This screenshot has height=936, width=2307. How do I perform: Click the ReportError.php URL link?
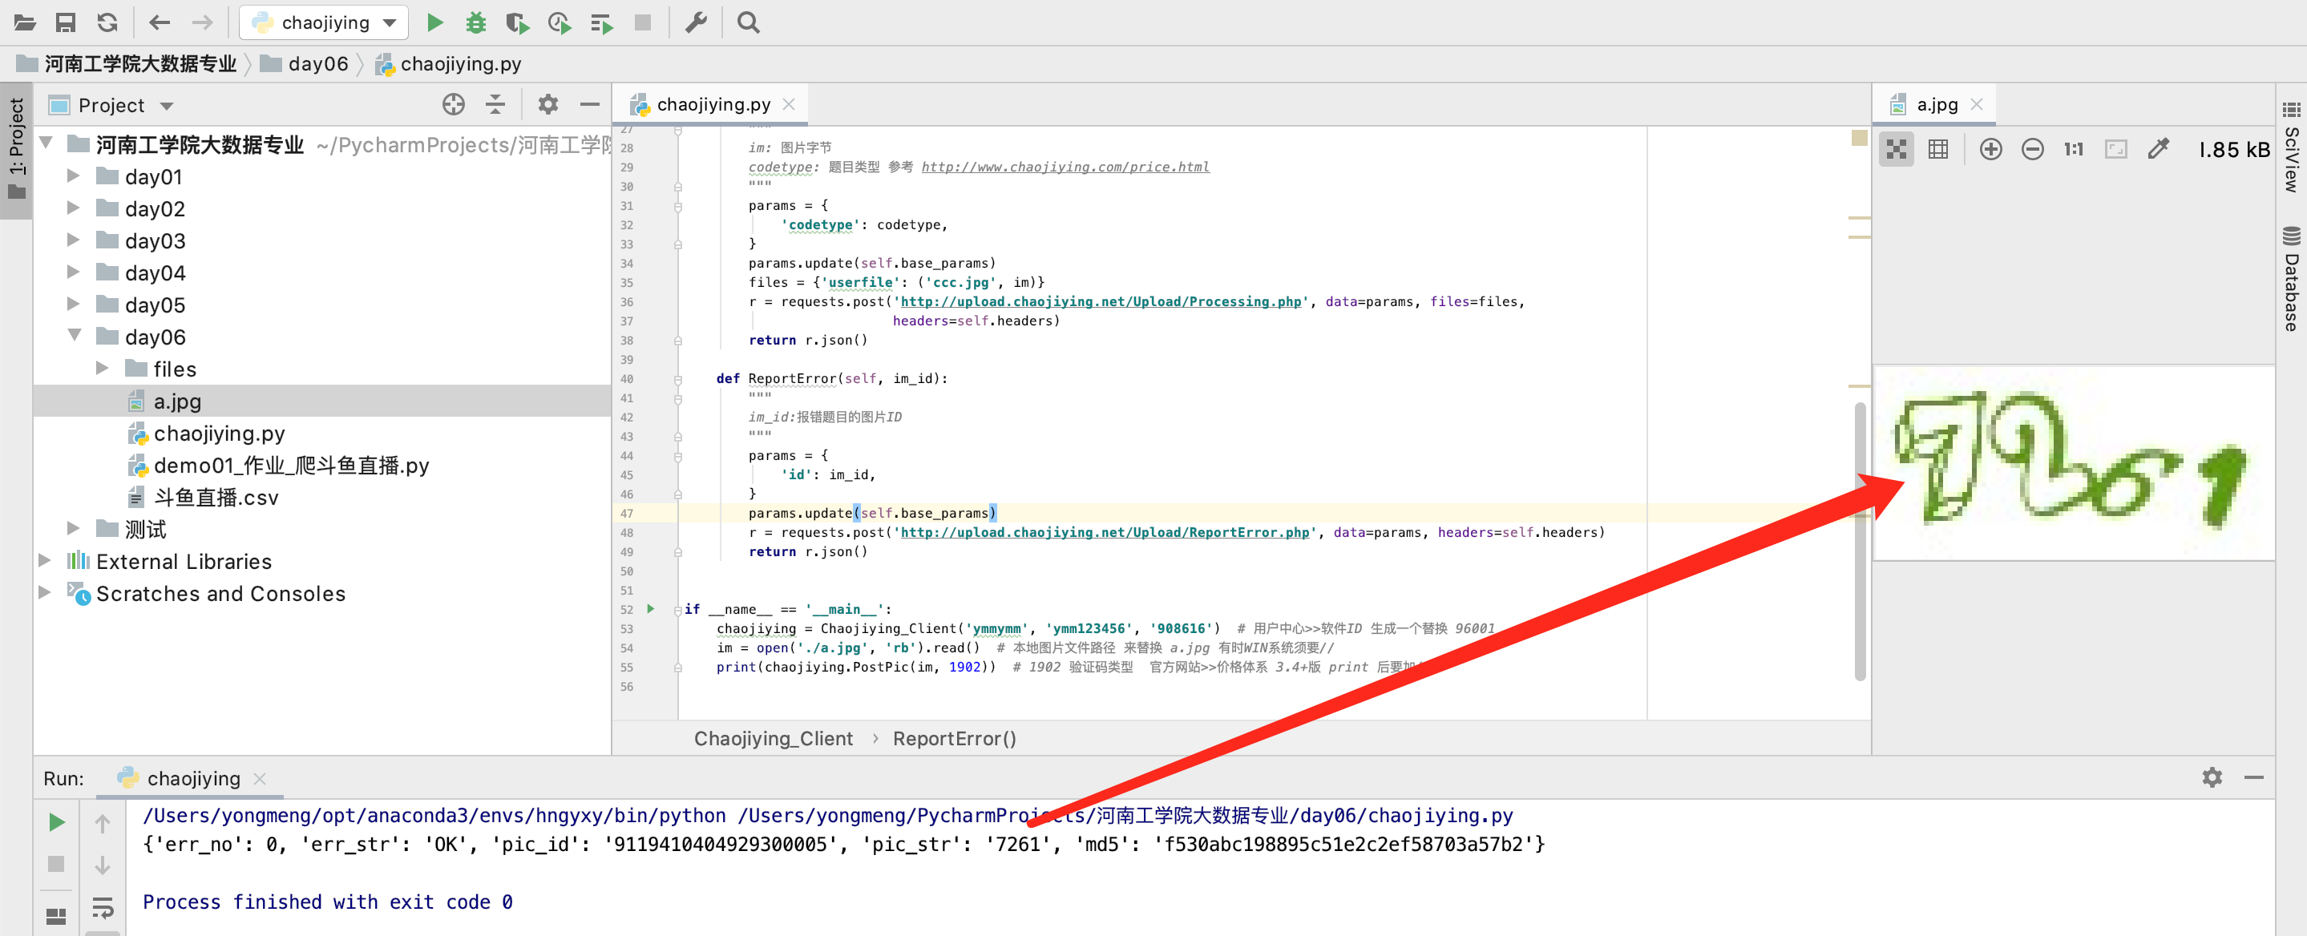pos(1105,532)
